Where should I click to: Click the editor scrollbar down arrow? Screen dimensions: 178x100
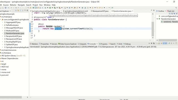[153, 37]
